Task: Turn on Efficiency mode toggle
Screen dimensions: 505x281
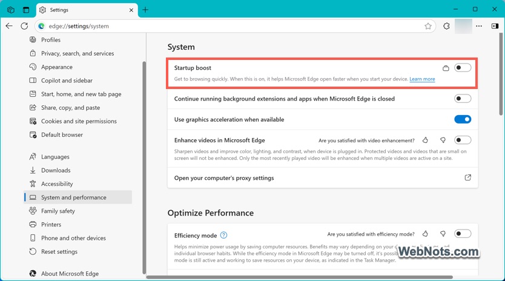Action: click(x=463, y=234)
